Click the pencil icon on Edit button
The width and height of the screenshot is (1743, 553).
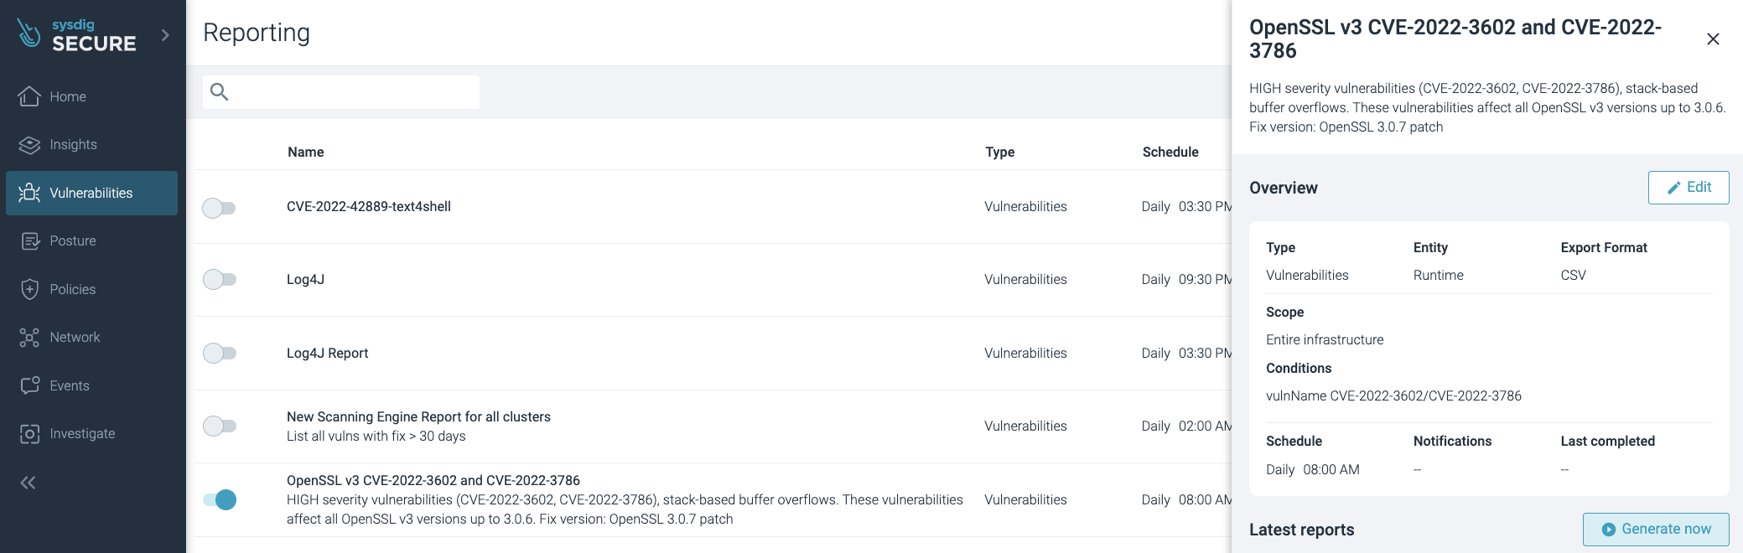[1673, 188]
